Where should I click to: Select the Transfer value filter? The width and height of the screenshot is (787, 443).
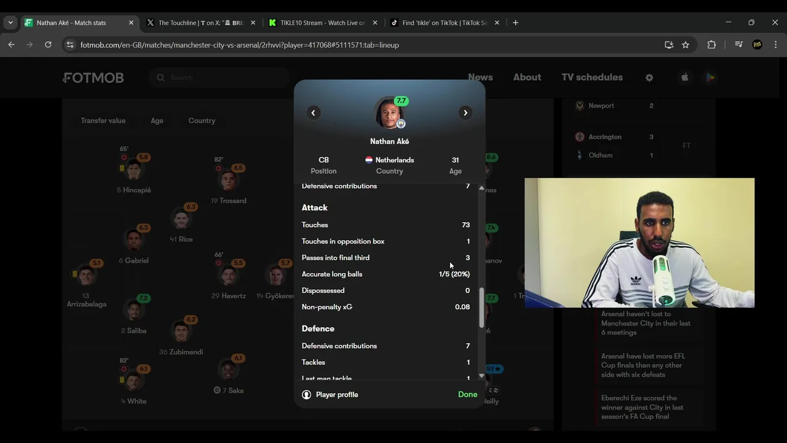click(x=103, y=121)
